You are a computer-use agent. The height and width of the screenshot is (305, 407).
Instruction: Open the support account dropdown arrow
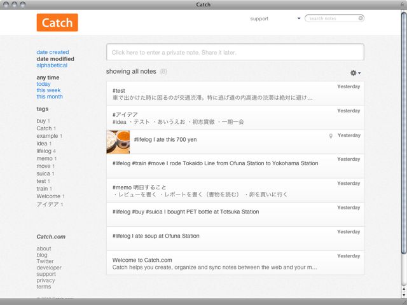click(x=299, y=18)
